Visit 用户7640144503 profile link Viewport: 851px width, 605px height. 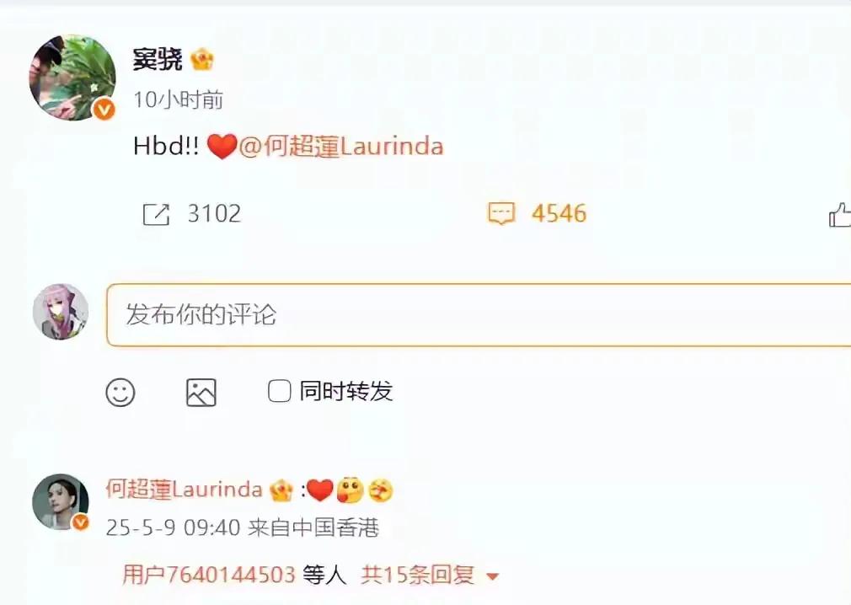click(209, 575)
